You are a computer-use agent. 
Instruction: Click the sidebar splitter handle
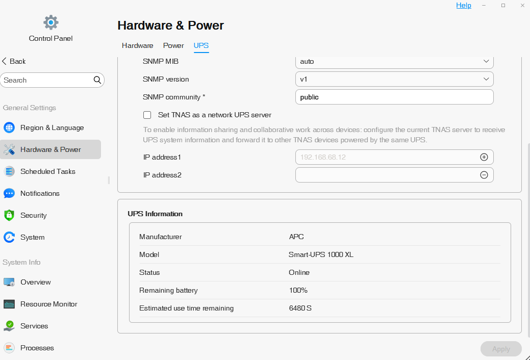click(x=109, y=180)
